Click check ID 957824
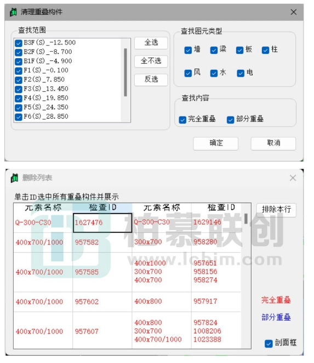 click(205, 323)
